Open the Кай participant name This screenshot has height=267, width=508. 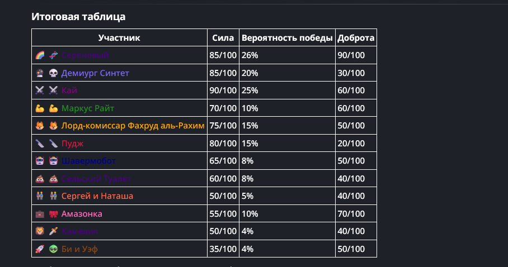69,90
